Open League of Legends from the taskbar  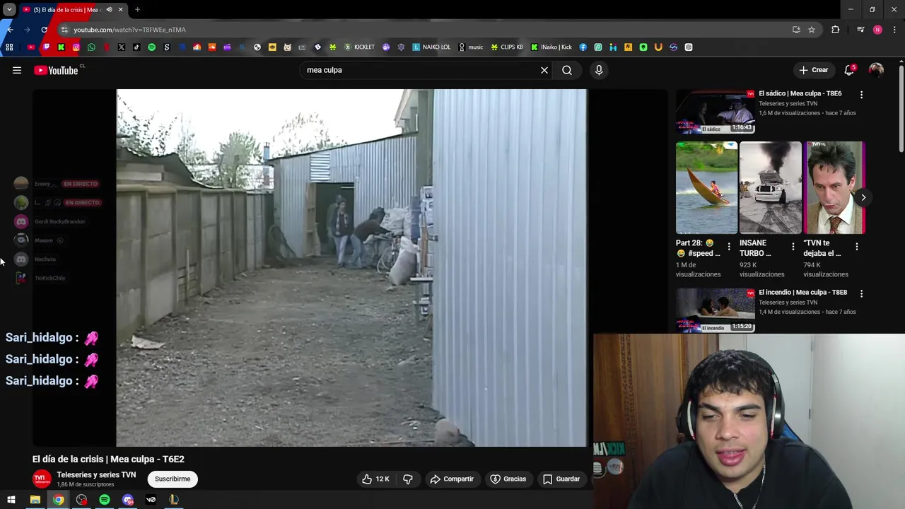coord(174,500)
